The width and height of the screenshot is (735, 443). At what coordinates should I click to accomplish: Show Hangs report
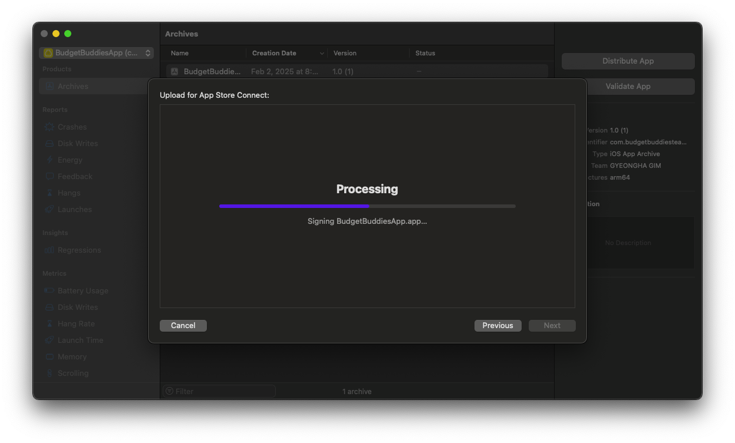[x=68, y=193]
